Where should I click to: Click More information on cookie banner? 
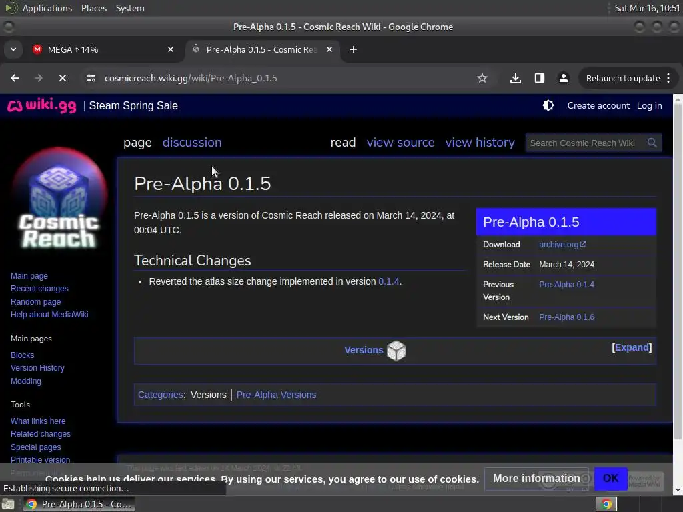tap(536, 479)
